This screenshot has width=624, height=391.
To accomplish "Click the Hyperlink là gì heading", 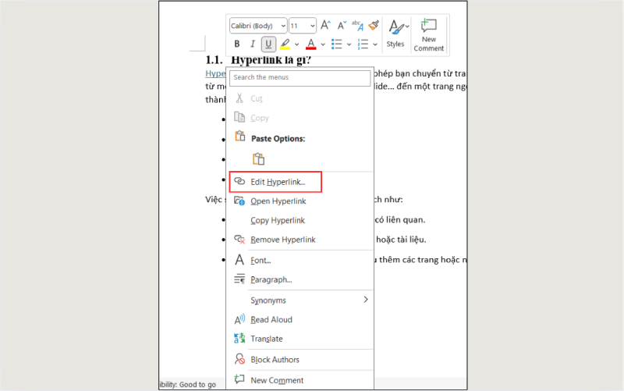I will pyautogui.click(x=271, y=61).
